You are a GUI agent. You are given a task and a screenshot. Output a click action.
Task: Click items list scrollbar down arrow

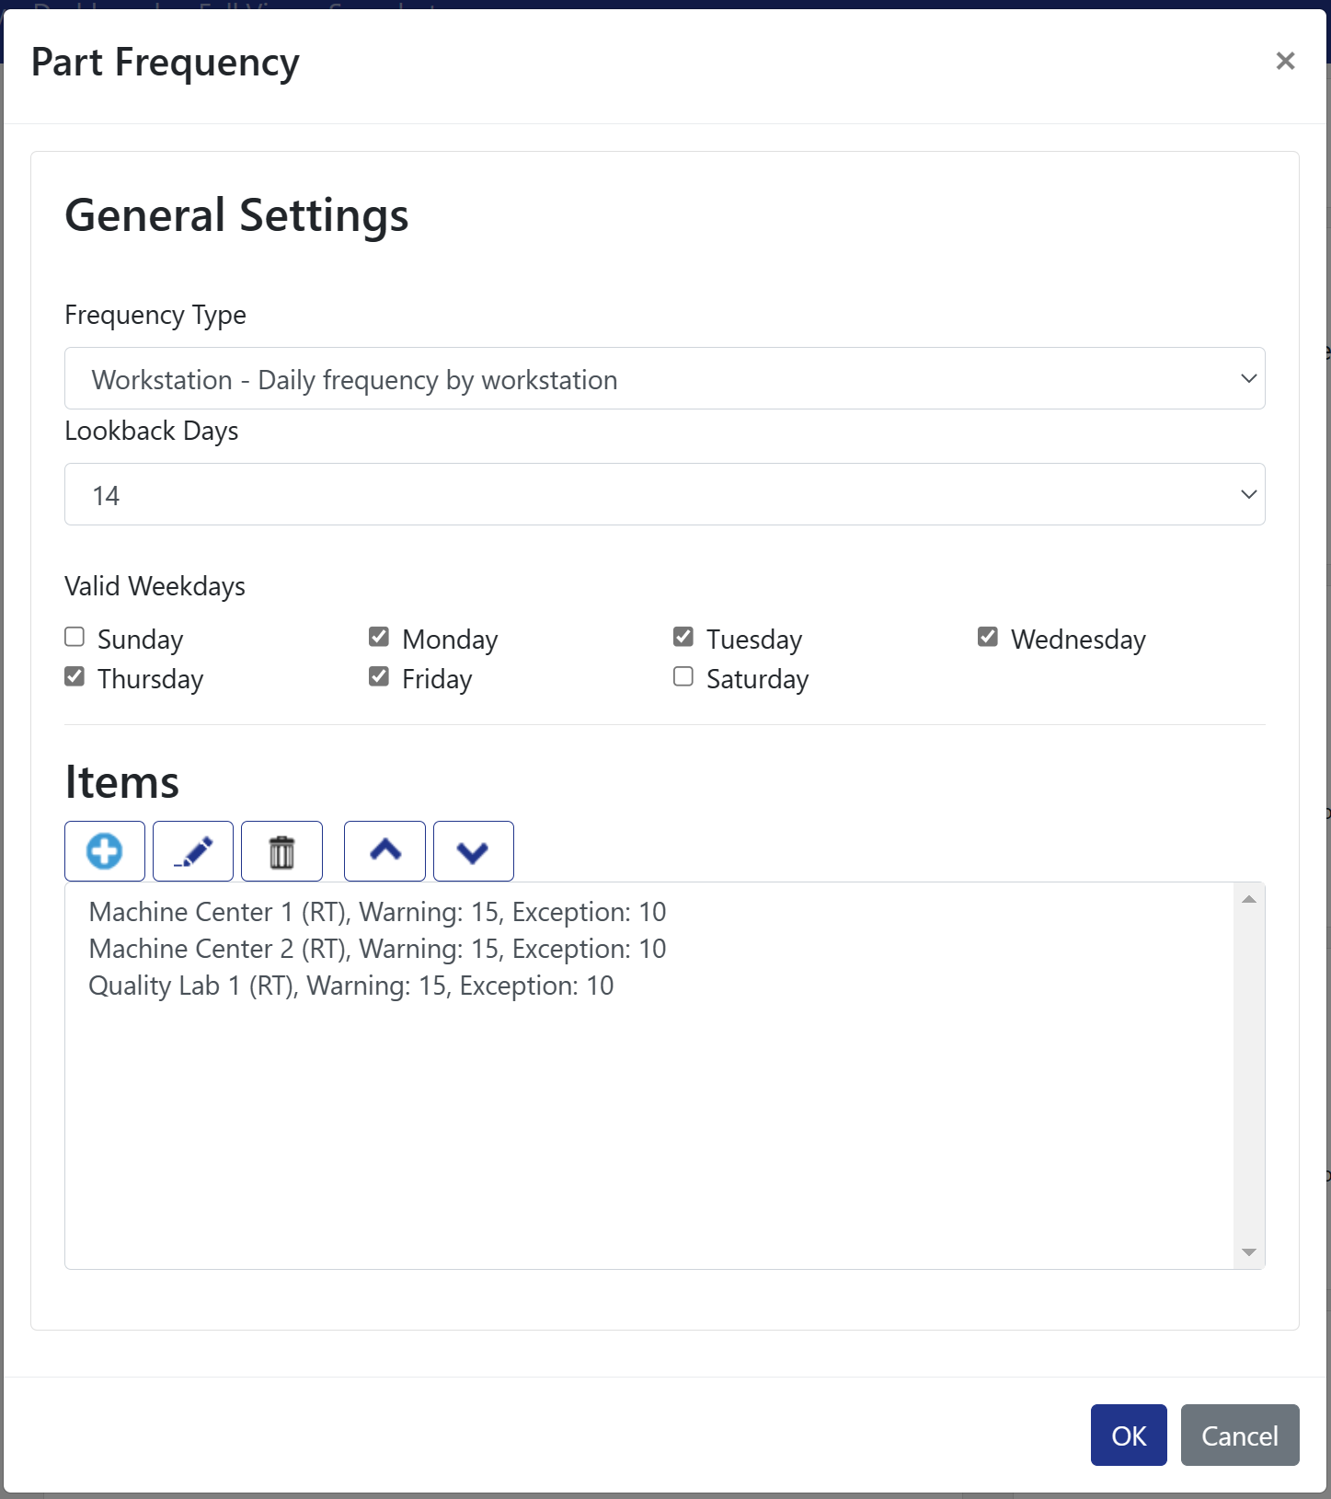(1249, 1252)
